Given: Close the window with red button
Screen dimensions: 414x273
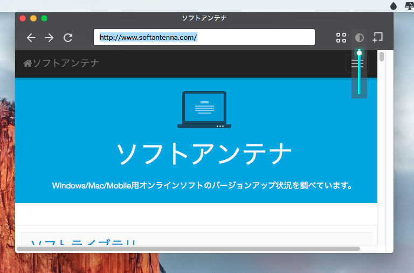Looking at the screenshot, I should click(x=23, y=18).
